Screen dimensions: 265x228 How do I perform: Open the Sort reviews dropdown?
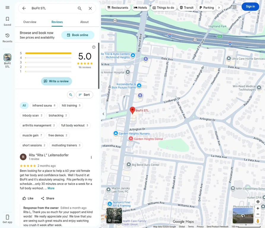pos(84,95)
